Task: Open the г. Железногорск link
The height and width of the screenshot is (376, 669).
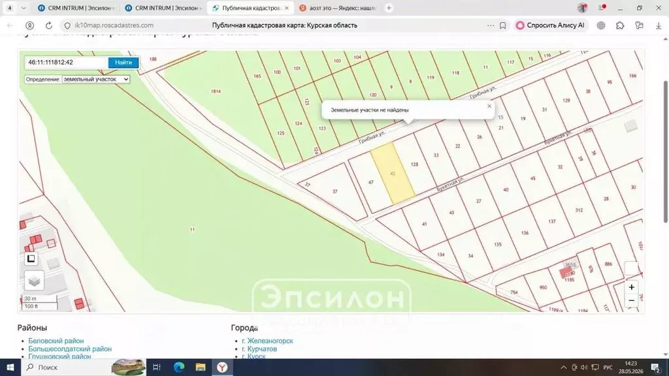Action: [267, 341]
